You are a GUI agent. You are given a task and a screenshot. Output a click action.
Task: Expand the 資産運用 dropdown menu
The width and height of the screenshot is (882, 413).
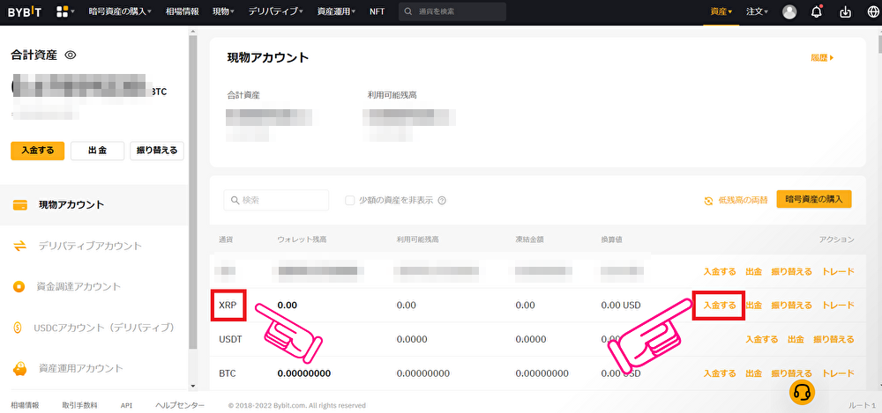[x=336, y=11]
